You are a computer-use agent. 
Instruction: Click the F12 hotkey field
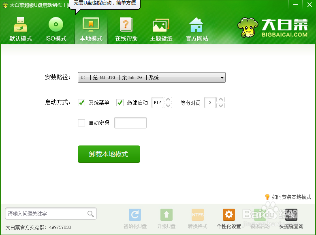click(157, 103)
